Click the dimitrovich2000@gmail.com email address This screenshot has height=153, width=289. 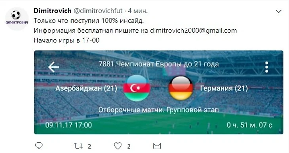193,31
